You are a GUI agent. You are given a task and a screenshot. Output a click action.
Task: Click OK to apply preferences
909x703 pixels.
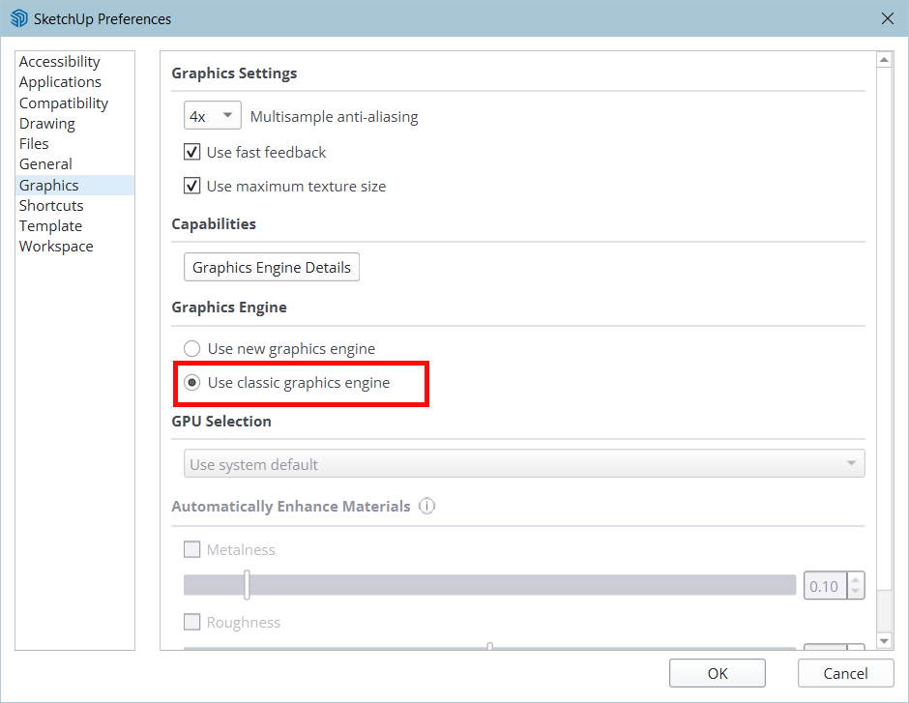(x=718, y=673)
